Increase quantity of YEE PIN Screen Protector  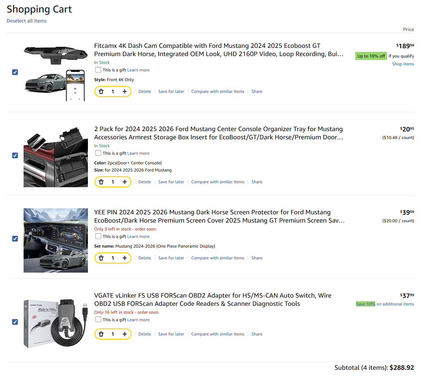tap(125, 258)
